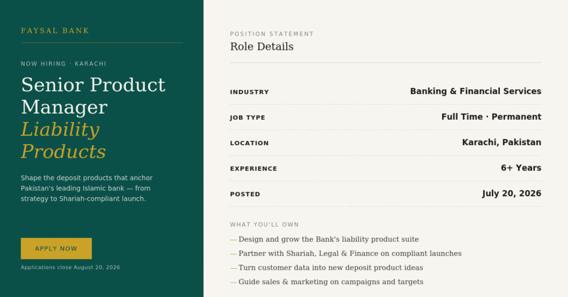This screenshot has height=297, width=568.
Task: Click the deposit products tagline paragraph
Action: pos(87,188)
